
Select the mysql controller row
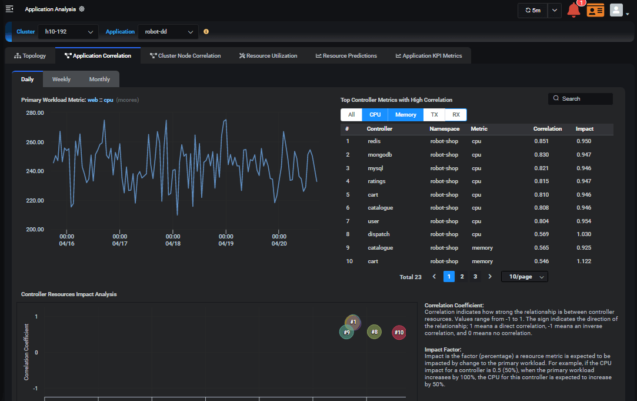click(x=477, y=168)
